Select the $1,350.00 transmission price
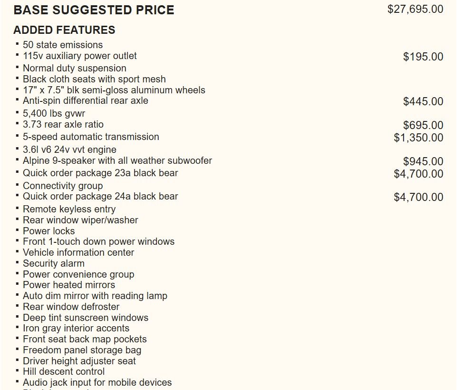The image size is (464, 390). (418, 138)
